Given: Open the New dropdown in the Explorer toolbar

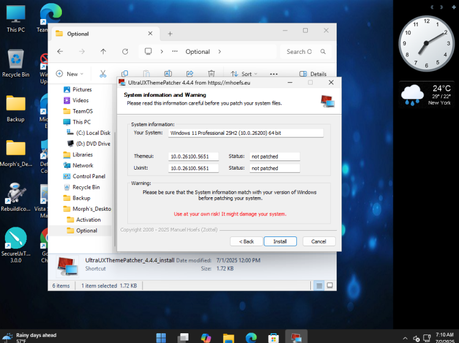Looking at the screenshot, I should [x=70, y=74].
